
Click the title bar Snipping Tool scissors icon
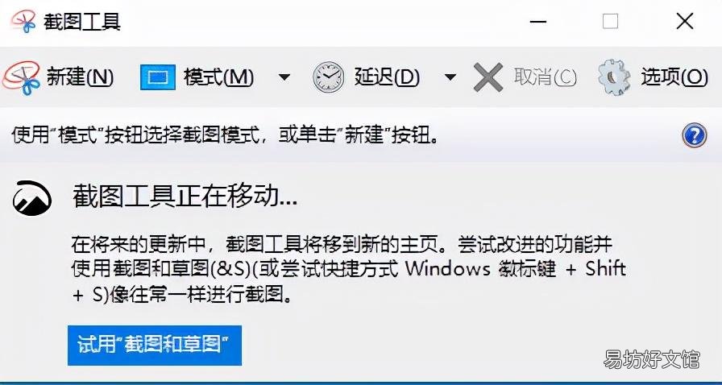(23, 21)
